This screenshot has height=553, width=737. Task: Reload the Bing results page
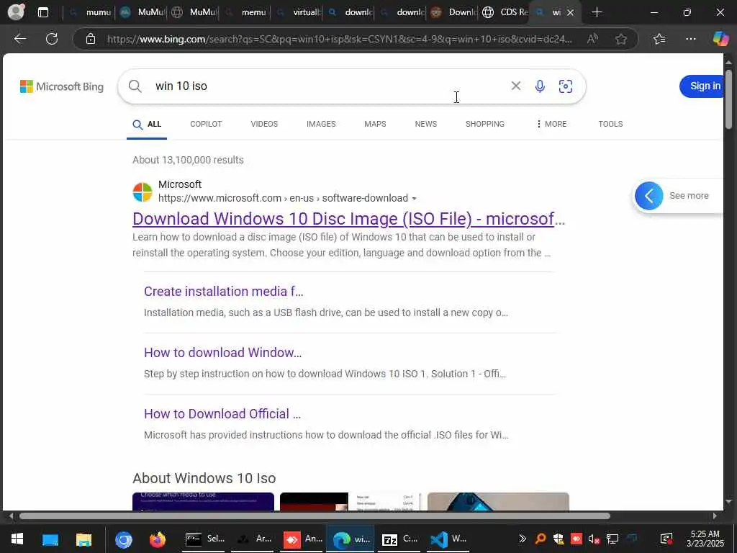coord(52,39)
